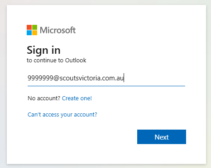Click the 'to continue to Outlook' subtitle
The height and width of the screenshot is (168, 211).
57,61
